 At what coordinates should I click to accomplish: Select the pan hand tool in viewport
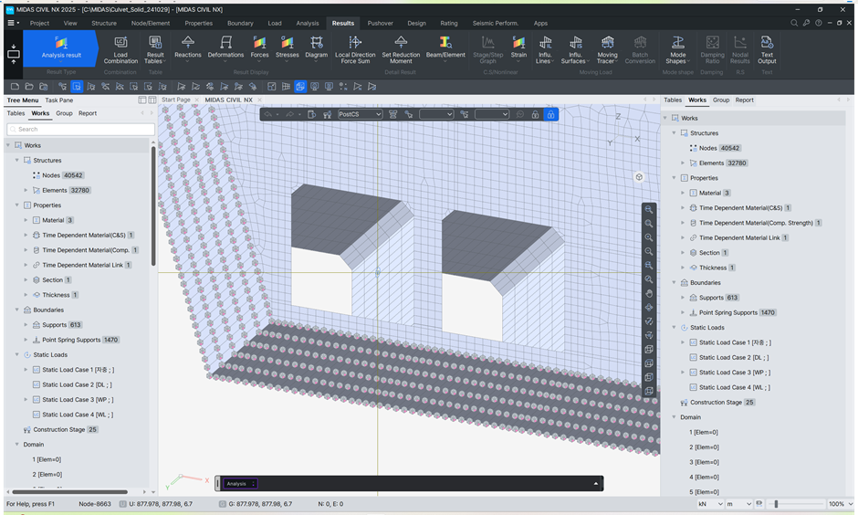[649, 293]
